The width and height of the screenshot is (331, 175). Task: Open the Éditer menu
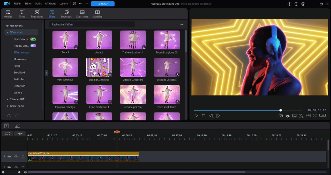28,4
